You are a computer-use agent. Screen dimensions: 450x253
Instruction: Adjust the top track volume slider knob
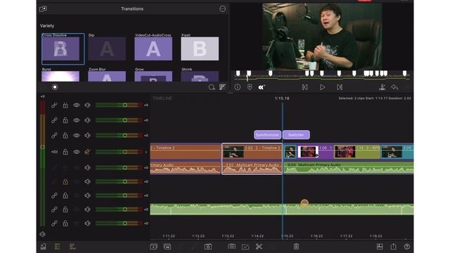(x=125, y=105)
